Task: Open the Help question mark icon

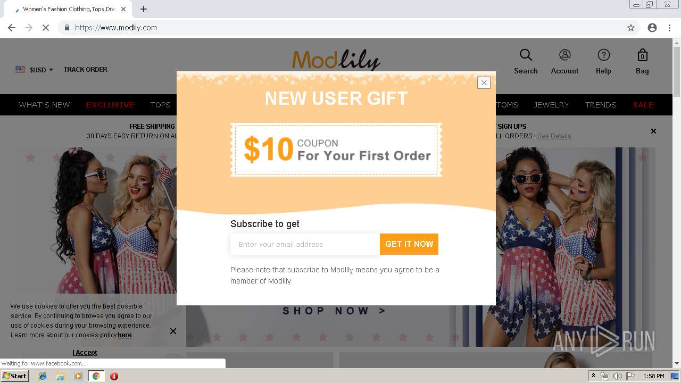Action: point(603,55)
